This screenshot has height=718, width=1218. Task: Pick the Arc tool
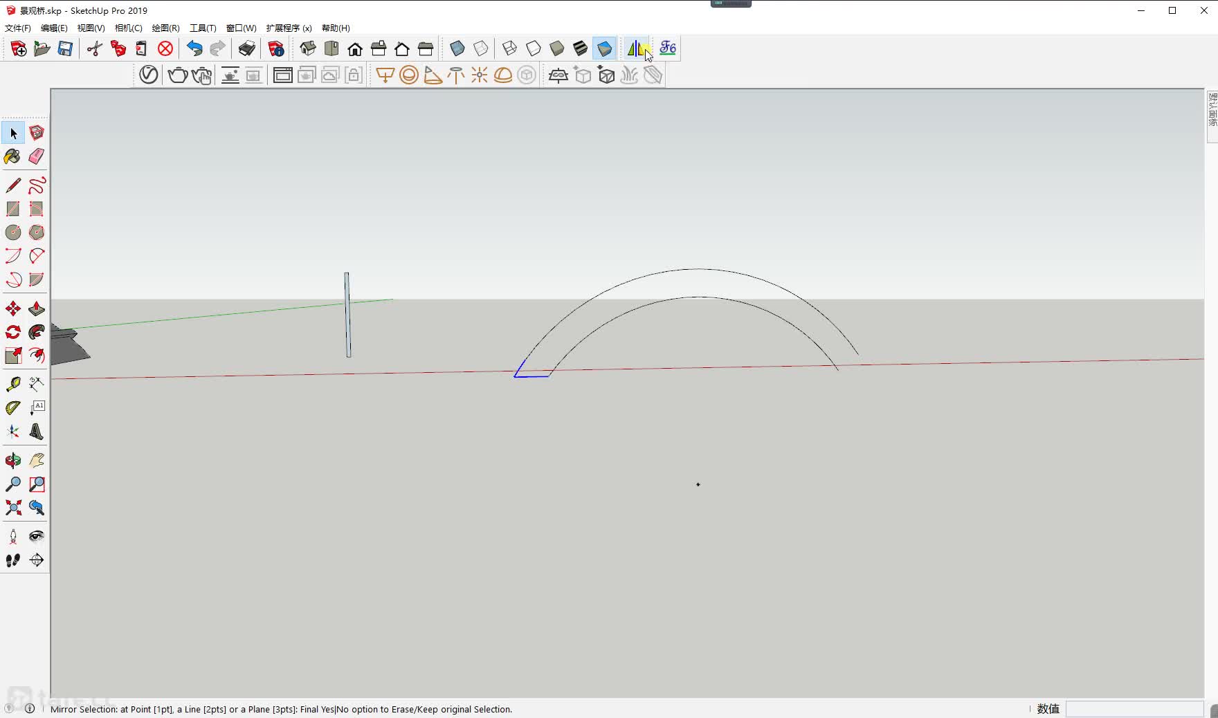(13, 256)
